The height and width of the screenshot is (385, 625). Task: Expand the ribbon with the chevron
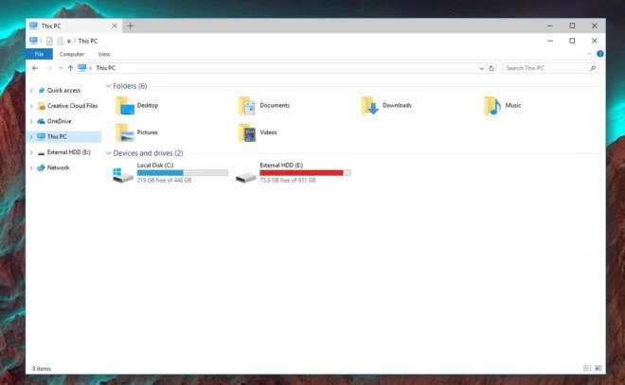coord(589,54)
